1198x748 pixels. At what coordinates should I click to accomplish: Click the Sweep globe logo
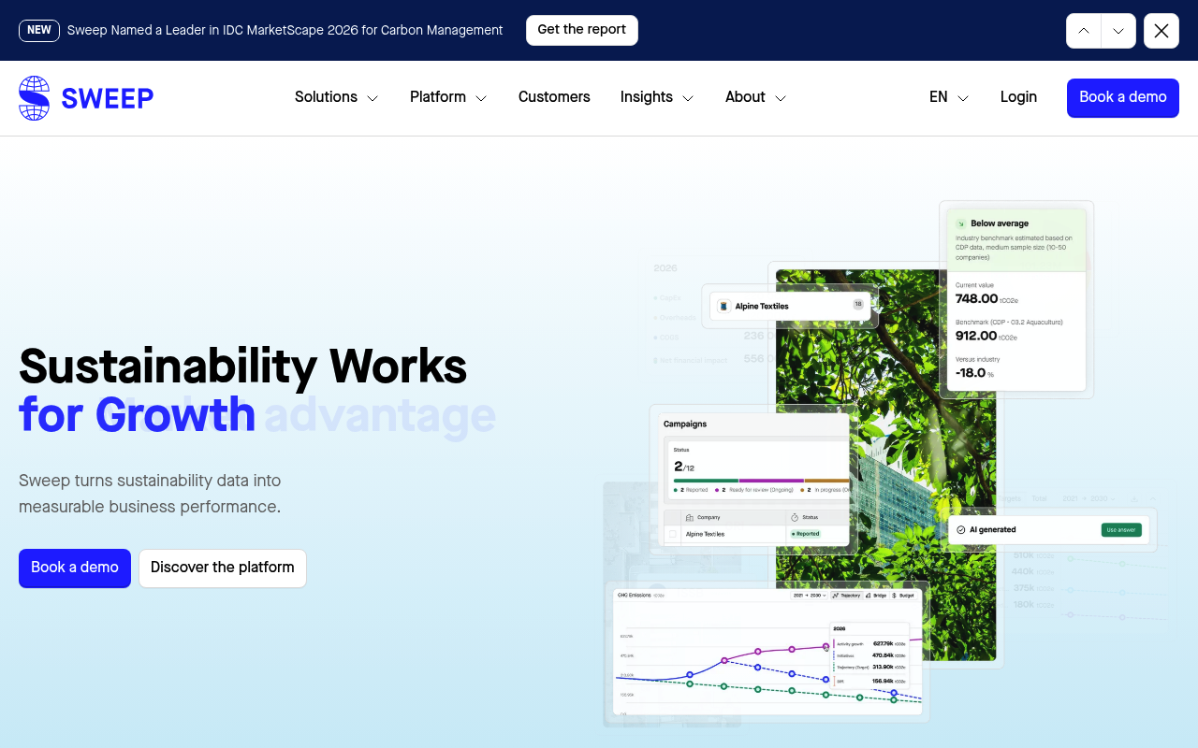(x=34, y=98)
